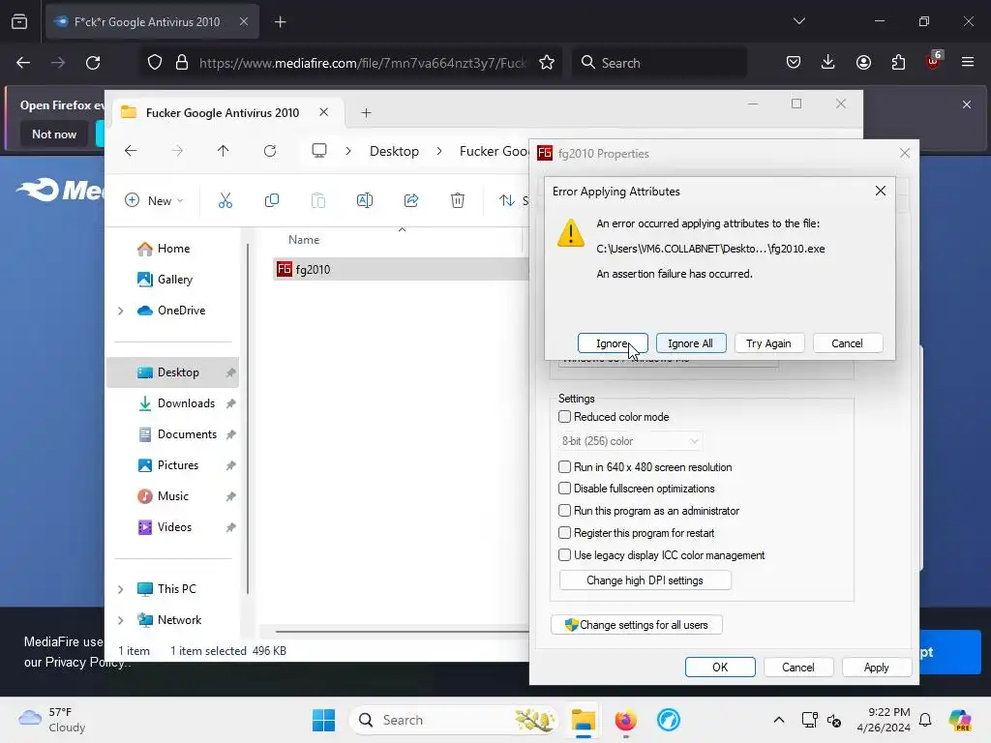Viewport: 991px width, 743px height.
Task: Open Pictures in Explorer sidebar
Action: tap(178, 465)
